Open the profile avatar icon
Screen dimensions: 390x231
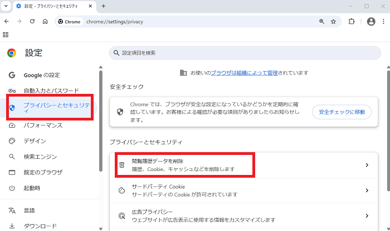[x=371, y=22]
